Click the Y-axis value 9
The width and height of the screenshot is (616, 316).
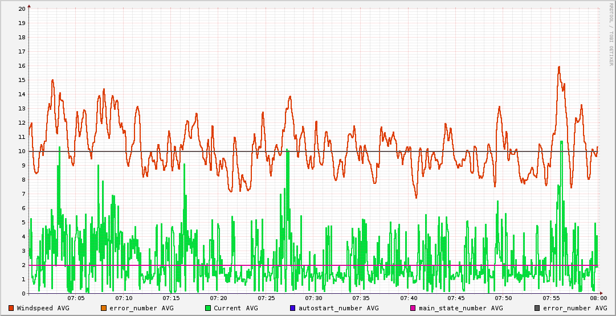24,165
